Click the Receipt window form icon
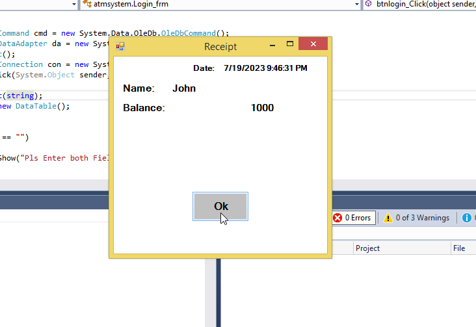Image resolution: width=476 pixels, height=327 pixels. (x=120, y=46)
